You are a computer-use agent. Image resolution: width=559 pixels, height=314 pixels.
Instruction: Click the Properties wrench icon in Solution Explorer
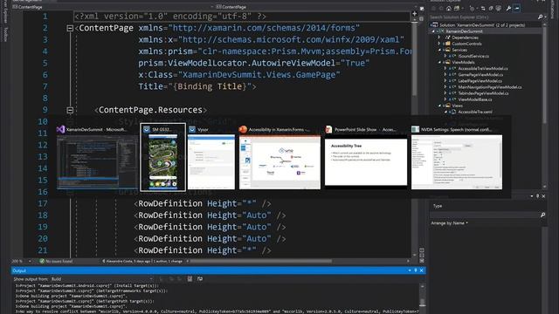tap(508, 9)
